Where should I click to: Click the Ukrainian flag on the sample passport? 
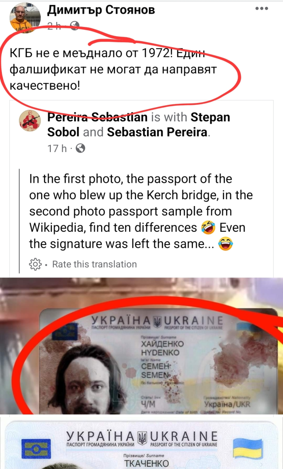click(248, 448)
